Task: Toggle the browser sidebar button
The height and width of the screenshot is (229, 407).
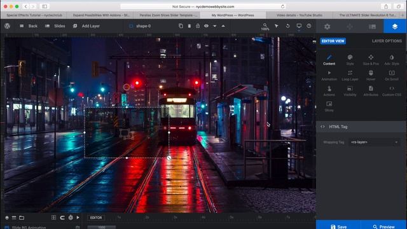Action: pyautogui.click(x=45, y=6)
